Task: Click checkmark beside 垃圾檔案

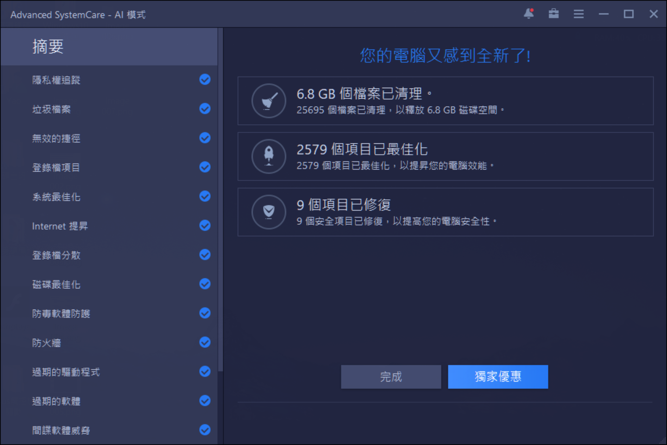Action: (x=205, y=109)
